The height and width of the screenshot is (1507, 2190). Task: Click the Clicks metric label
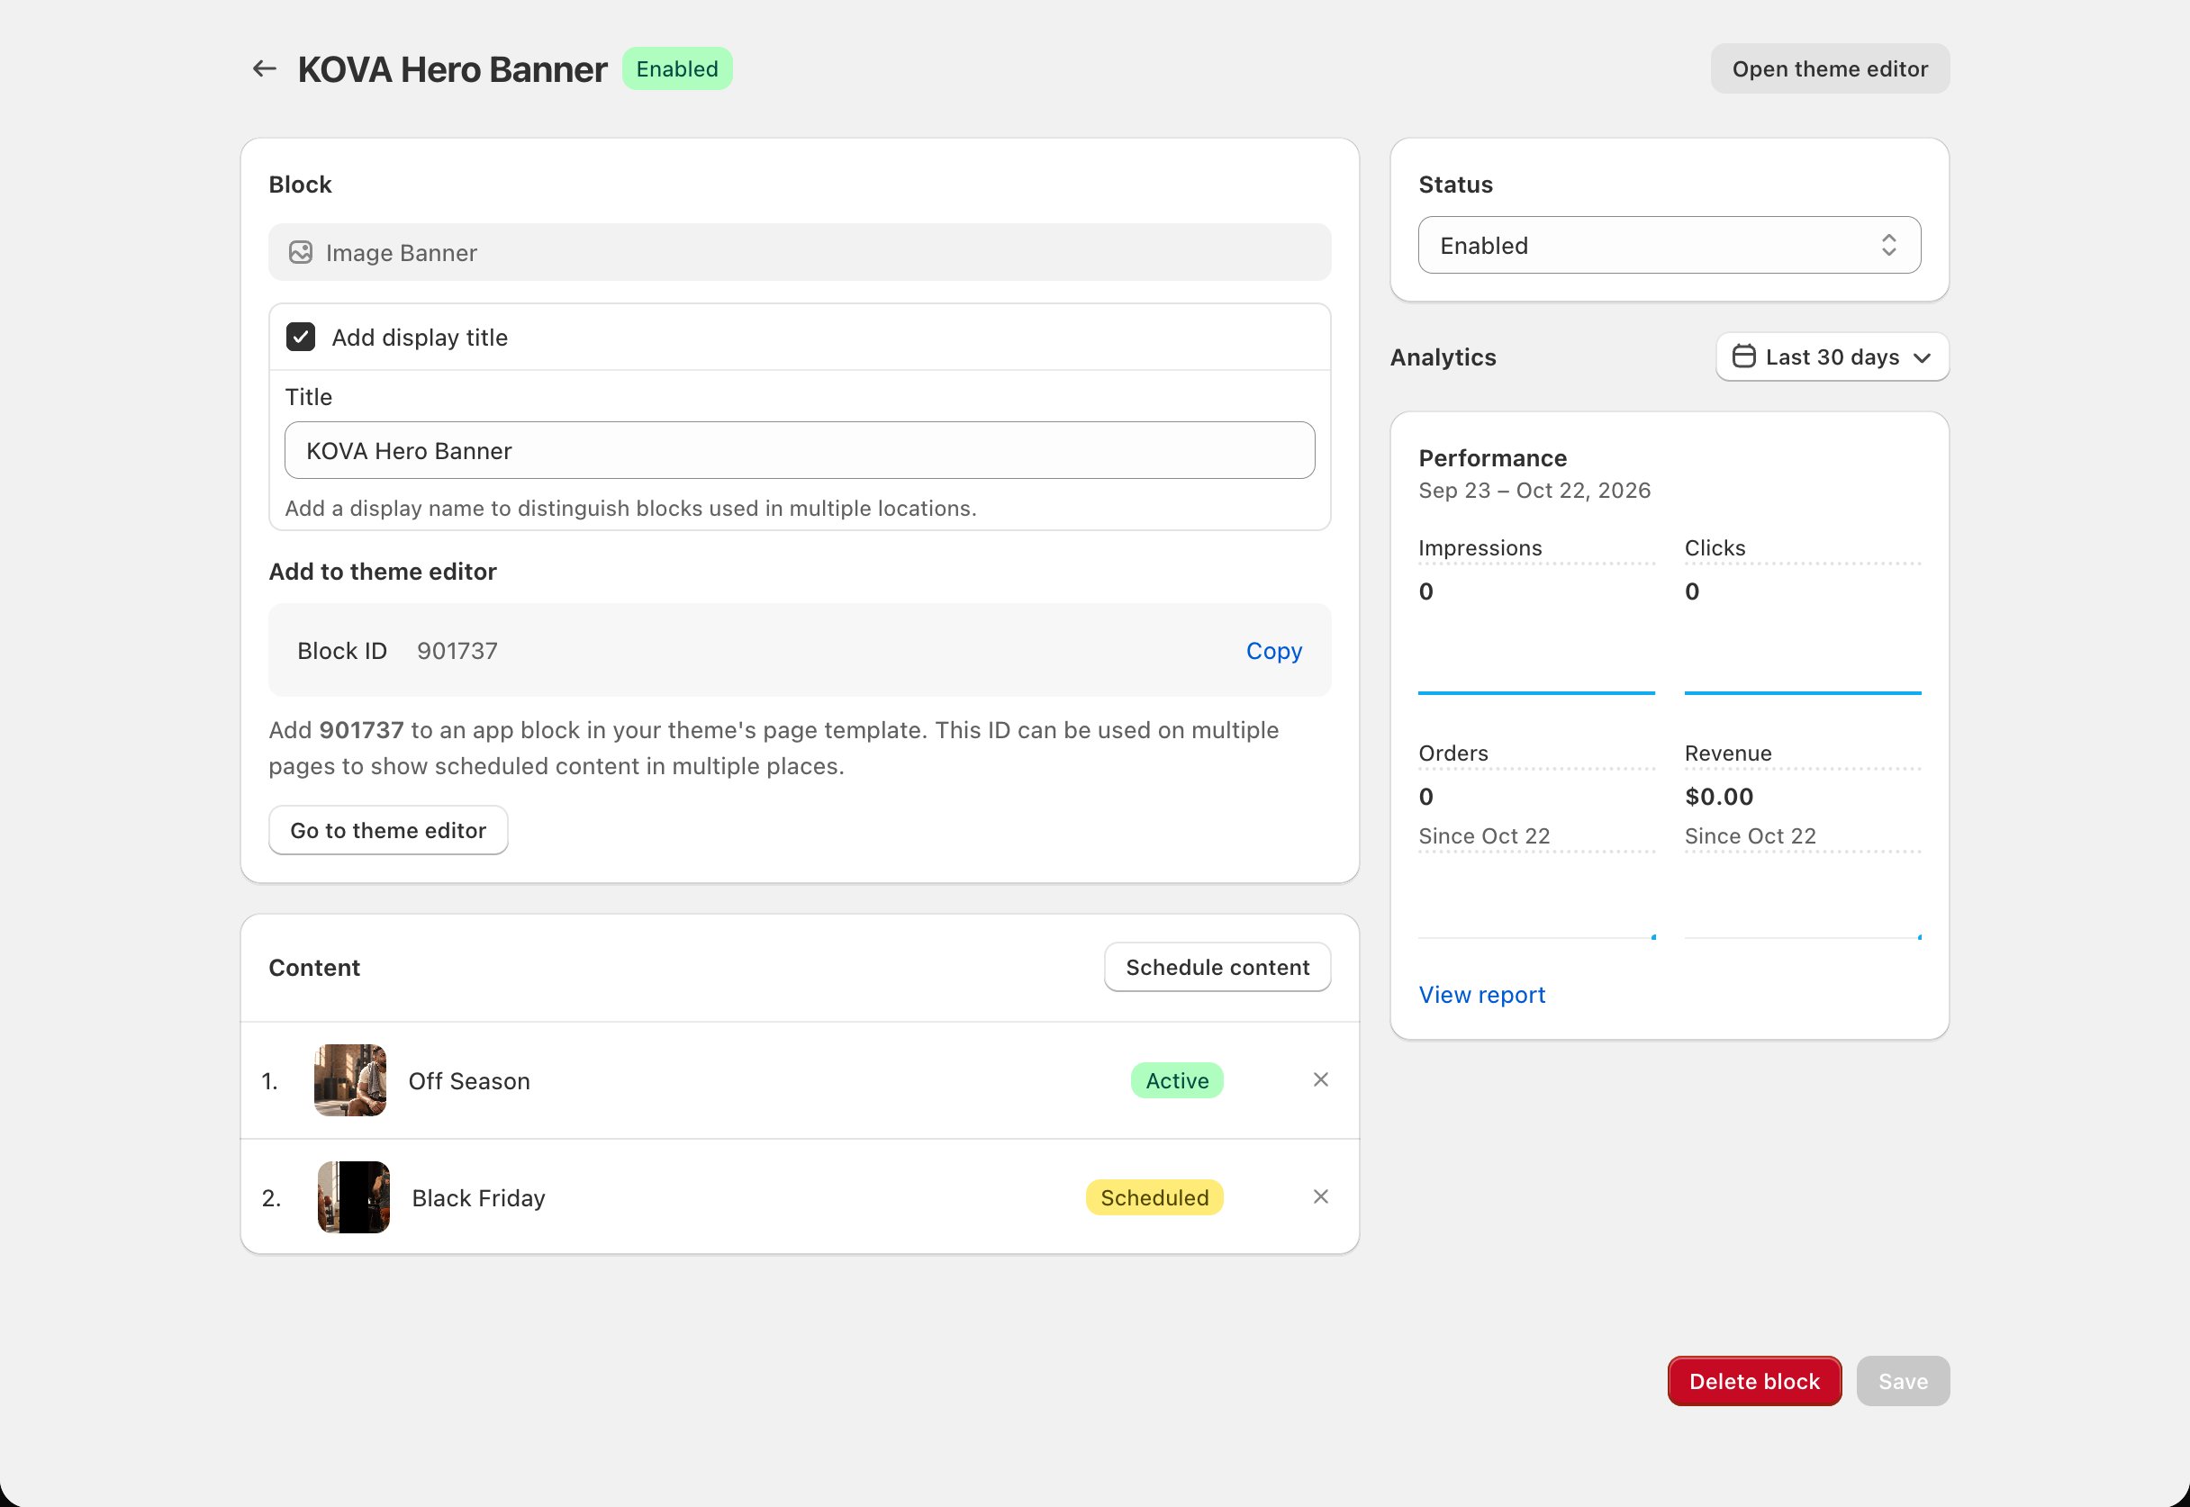pos(1714,547)
